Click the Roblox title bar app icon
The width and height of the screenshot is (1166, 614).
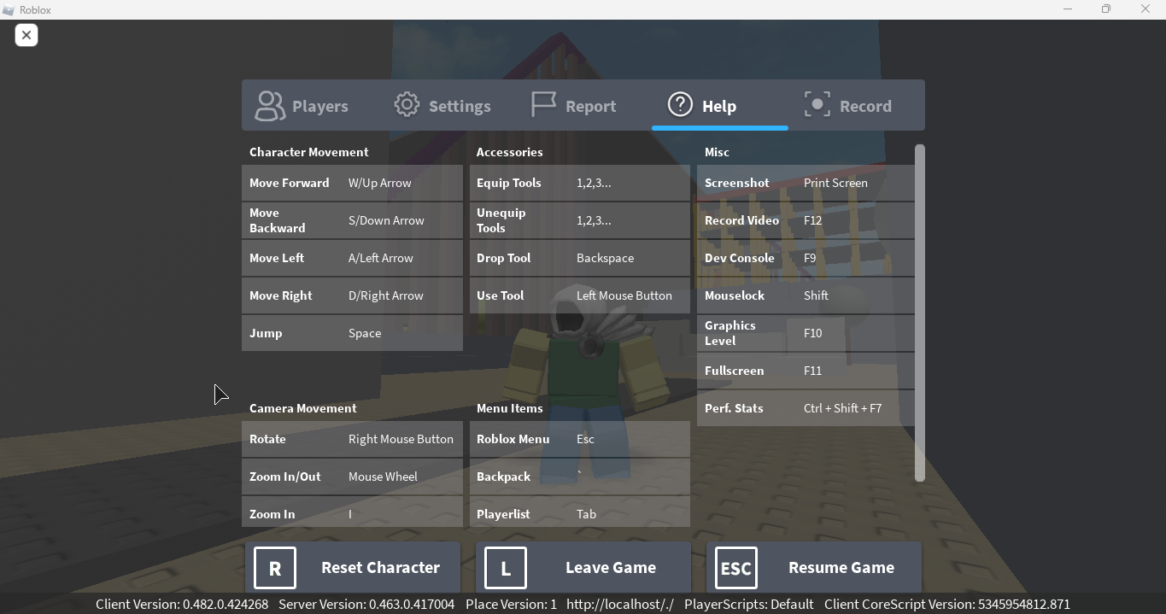point(9,10)
